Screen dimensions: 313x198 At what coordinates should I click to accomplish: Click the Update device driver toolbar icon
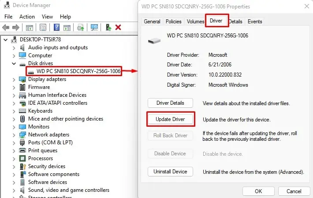click(x=81, y=27)
